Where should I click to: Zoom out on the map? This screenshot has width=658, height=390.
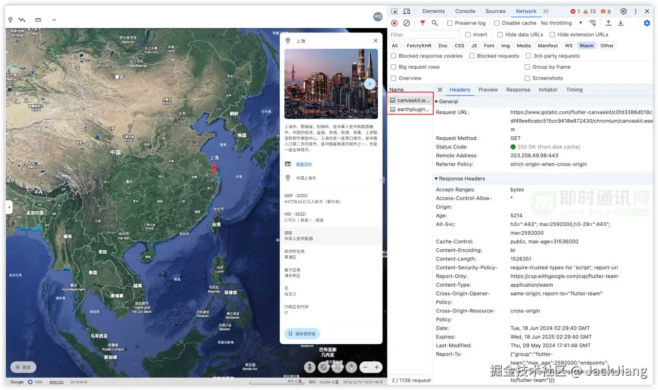pos(365,367)
